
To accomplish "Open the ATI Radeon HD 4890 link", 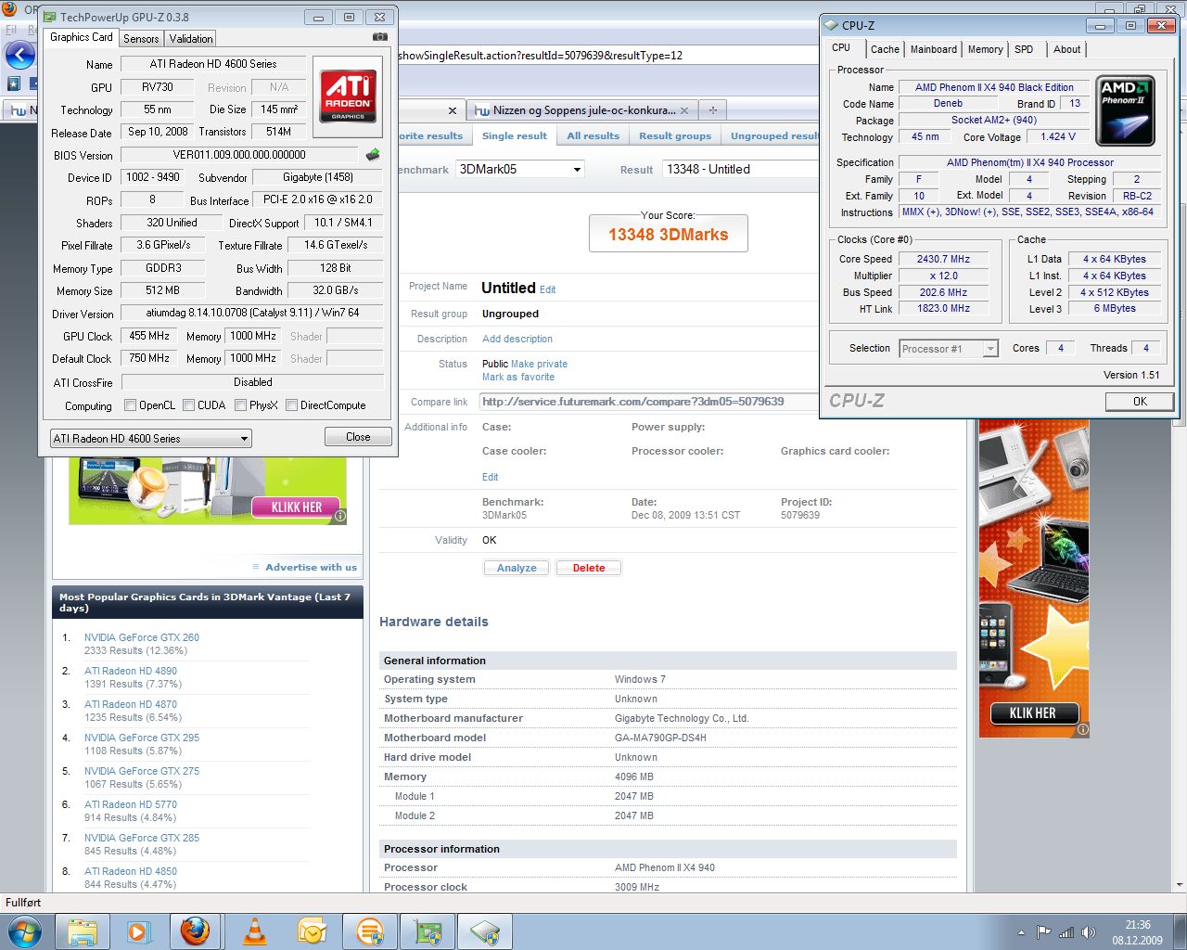I will point(131,671).
